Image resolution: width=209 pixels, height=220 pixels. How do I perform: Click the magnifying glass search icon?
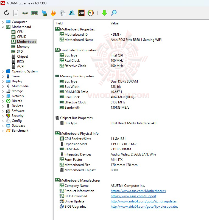click(114, 13)
